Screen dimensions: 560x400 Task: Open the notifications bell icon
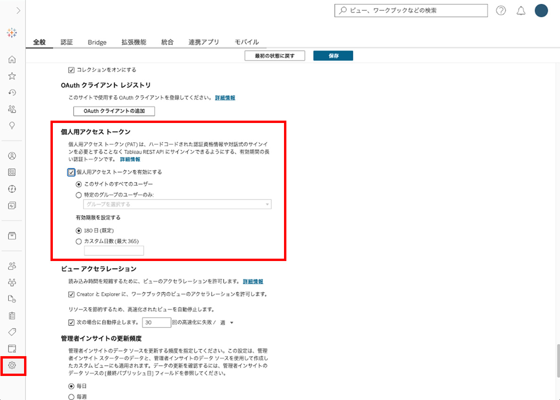click(521, 11)
